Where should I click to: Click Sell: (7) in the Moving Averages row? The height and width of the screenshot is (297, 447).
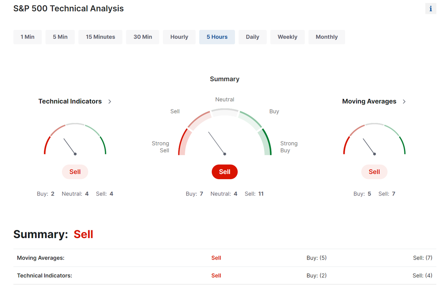coord(423,258)
